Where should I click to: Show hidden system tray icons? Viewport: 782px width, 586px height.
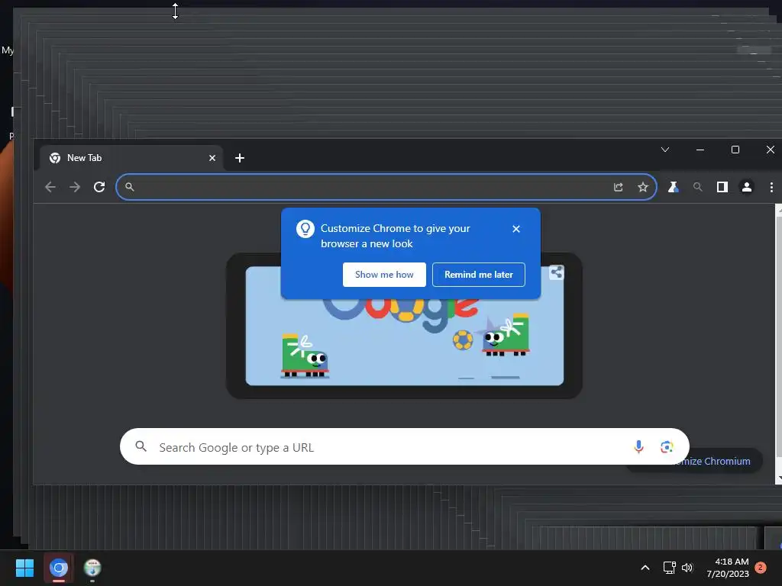click(645, 568)
